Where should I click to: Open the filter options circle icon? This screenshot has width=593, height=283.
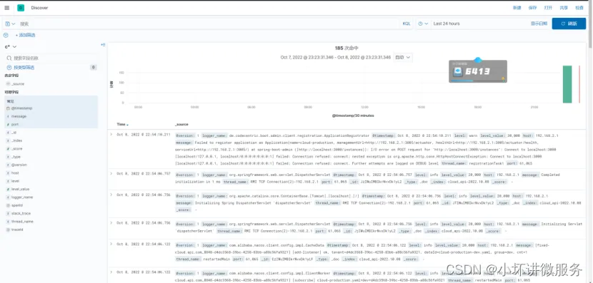click(6, 35)
